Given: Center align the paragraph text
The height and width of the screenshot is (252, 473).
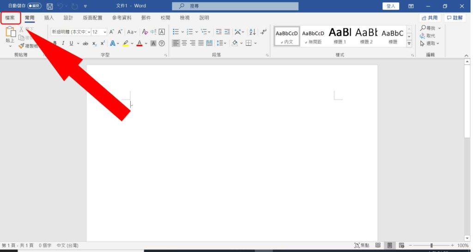Looking at the screenshot, I should click(184, 43).
